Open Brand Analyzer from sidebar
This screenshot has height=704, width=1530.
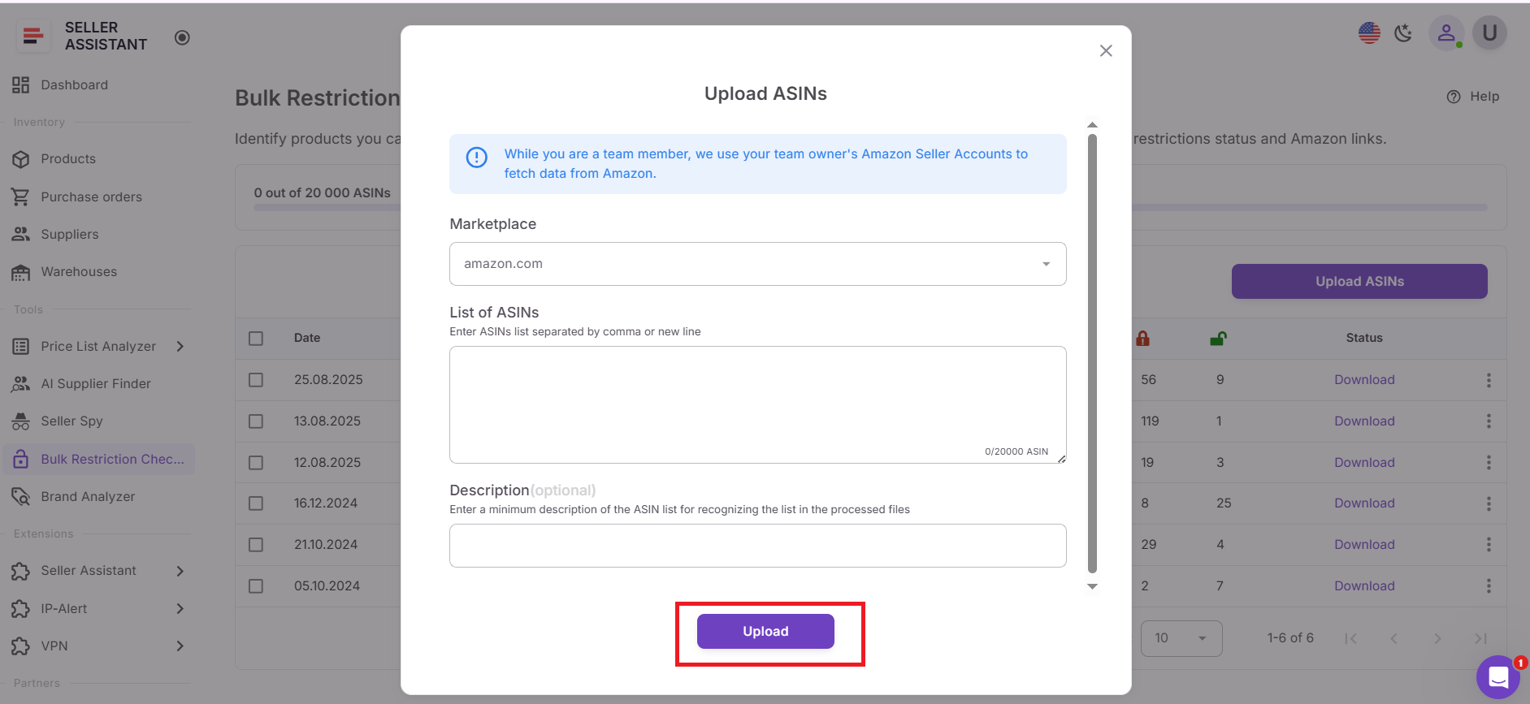(x=88, y=497)
